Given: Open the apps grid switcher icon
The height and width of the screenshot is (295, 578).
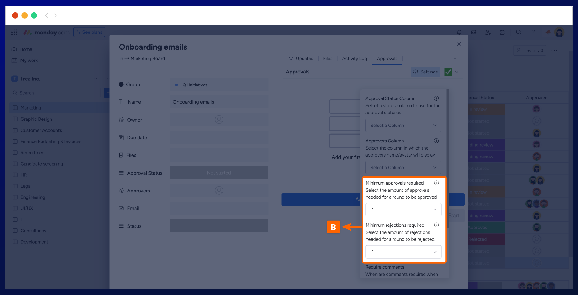Looking at the screenshot, I should [x=14, y=32].
